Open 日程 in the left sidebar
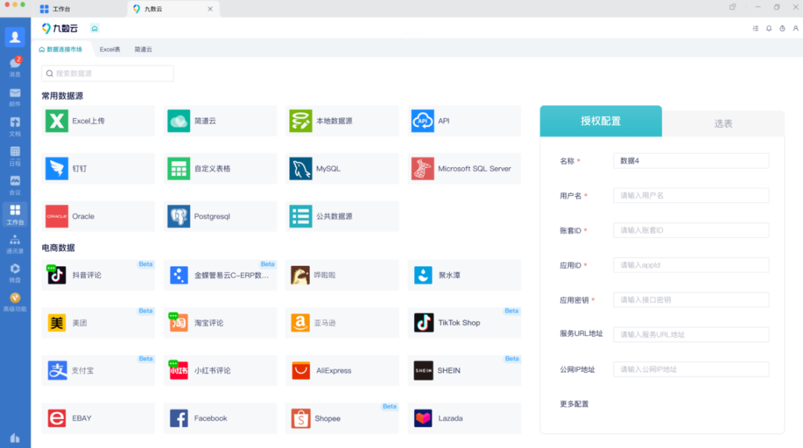Viewport: 803px width, 448px height. [15, 156]
